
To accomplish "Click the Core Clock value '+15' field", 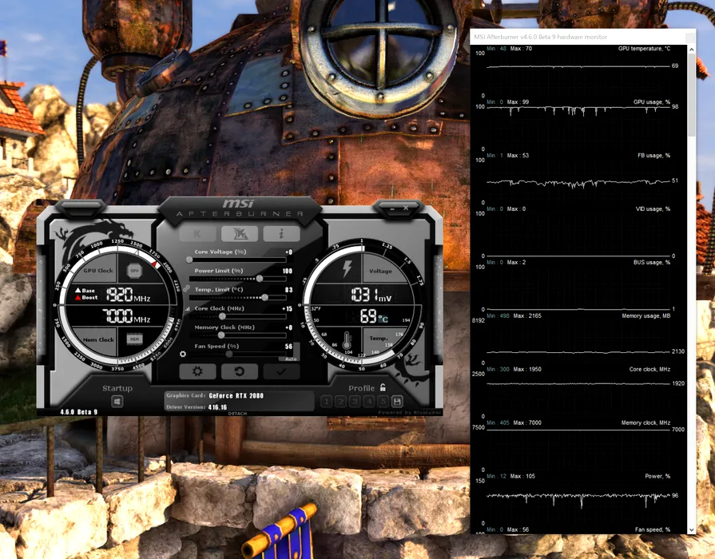I will click(288, 309).
